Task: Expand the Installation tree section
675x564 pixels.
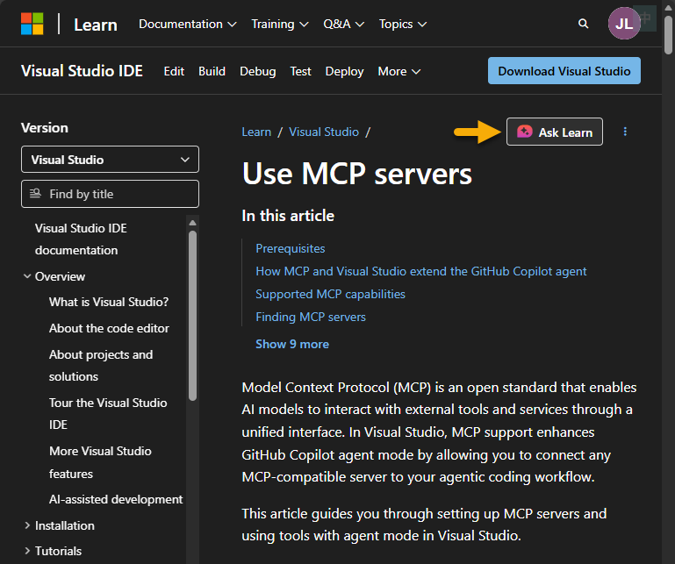Action: 27,525
